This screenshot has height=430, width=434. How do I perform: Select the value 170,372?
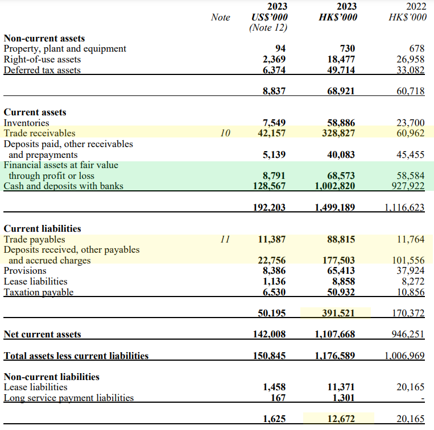408,313
